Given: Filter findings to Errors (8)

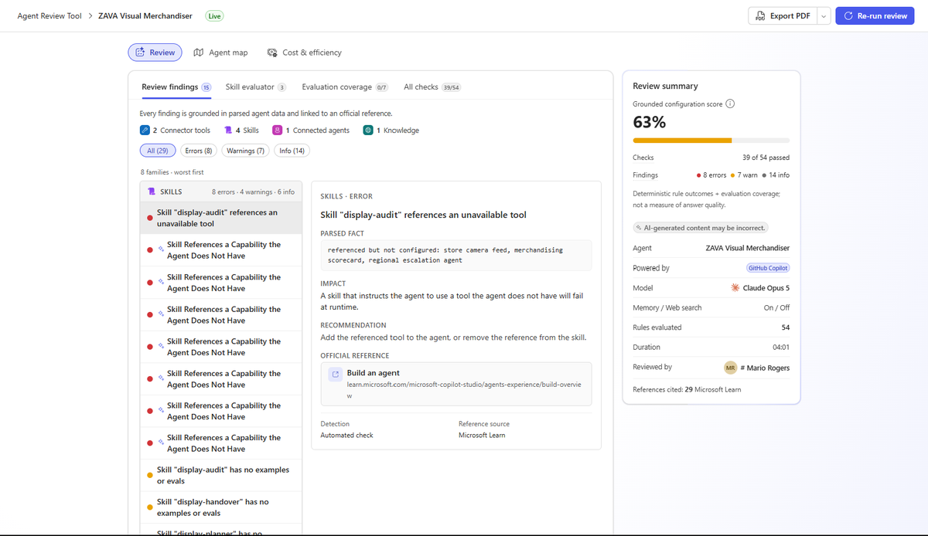Looking at the screenshot, I should (199, 151).
